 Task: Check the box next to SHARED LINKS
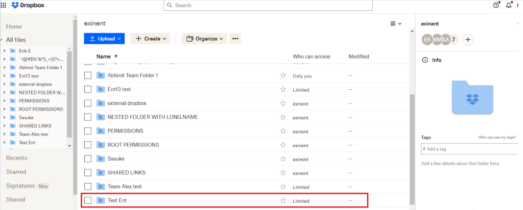click(88, 173)
